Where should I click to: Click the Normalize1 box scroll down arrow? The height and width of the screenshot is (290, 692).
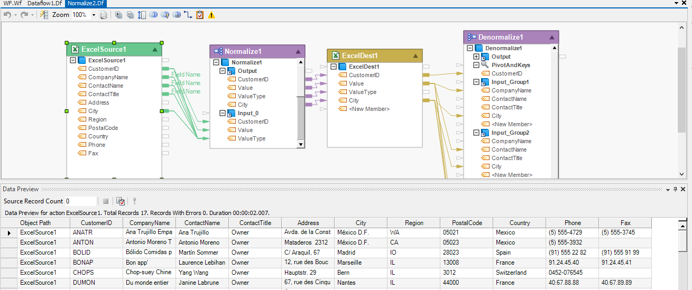pyautogui.click(x=301, y=144)
